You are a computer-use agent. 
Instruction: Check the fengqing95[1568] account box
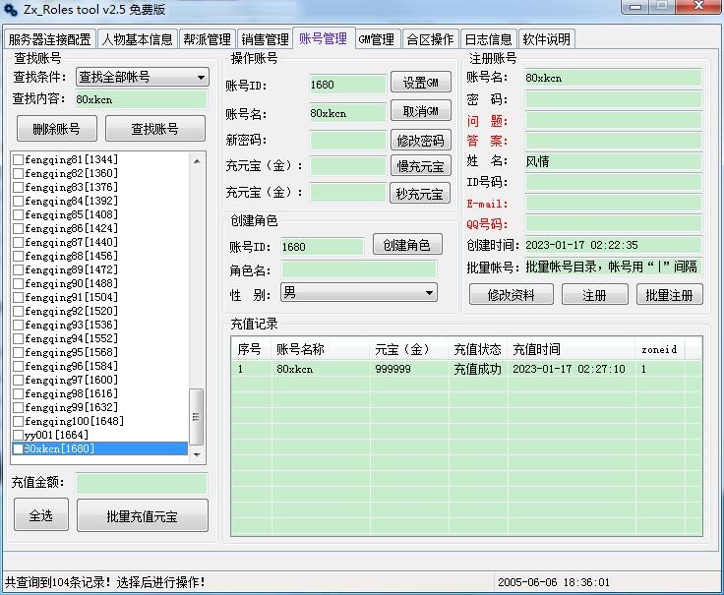coord(19,352)
